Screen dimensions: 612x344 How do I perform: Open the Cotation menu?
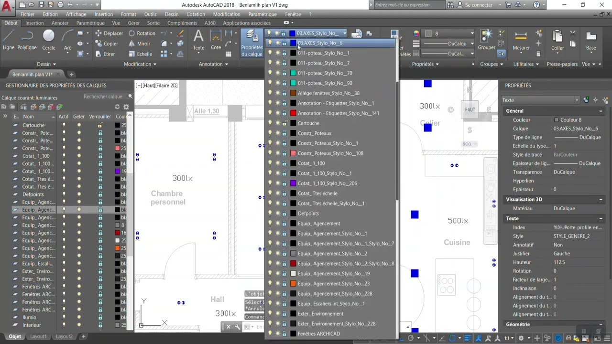(196, 14)
